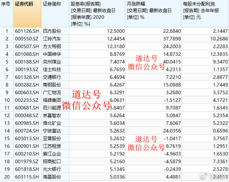The width and height of the screenshot is (229, 182).
Task: Select the 紫江企业 name cell
Action: click(52, 154)
